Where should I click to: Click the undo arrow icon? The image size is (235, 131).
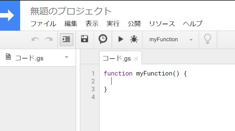[x=35, y=39]
